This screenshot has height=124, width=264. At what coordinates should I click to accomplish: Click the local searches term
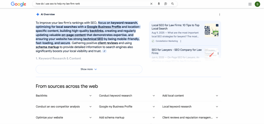click(67, 27)
